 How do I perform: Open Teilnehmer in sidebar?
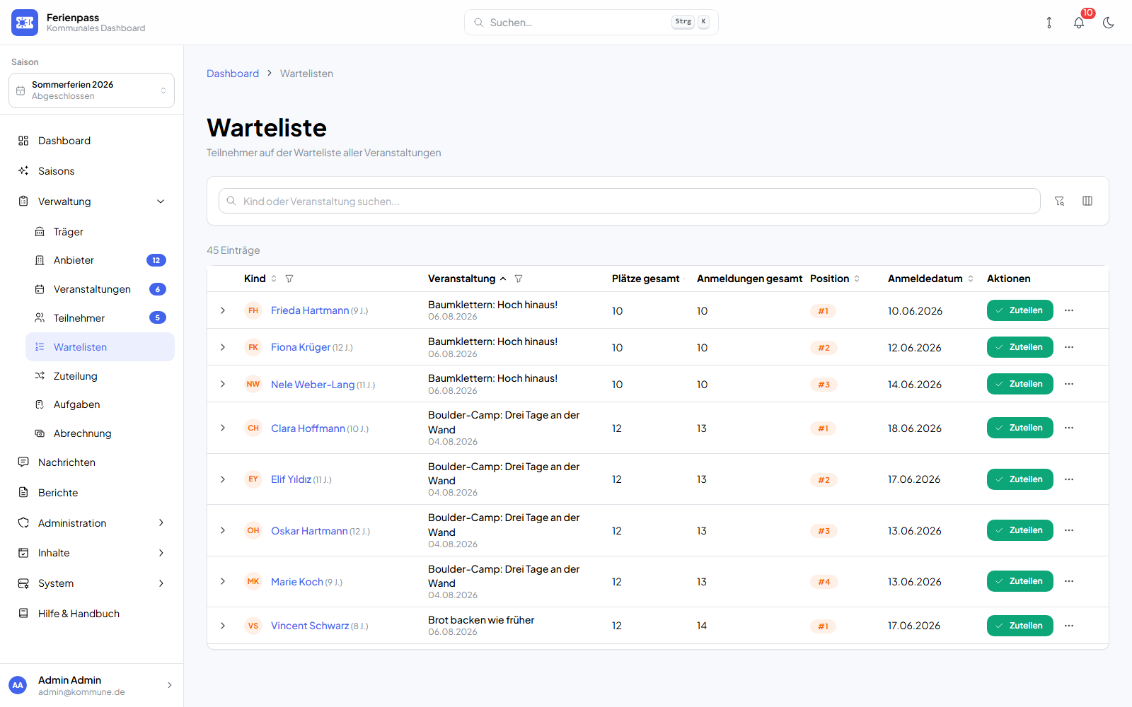[x=100, y=318]
